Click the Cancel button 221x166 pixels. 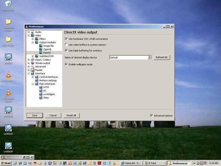click(53, 115)
